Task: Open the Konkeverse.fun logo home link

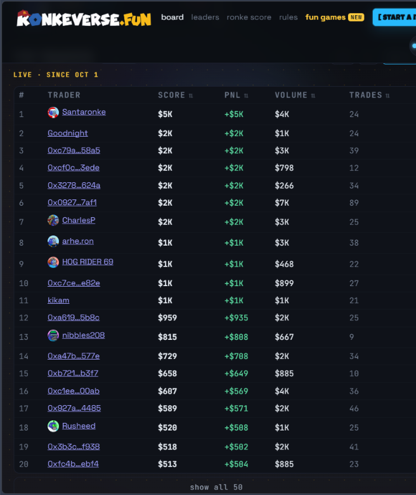Action: pos(84,18)
